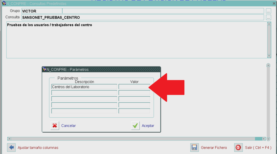Screen dimensions: 277x154
Task: Click the blue arrow Ajustar columnas icon
Action: click(x=11, y=148)
